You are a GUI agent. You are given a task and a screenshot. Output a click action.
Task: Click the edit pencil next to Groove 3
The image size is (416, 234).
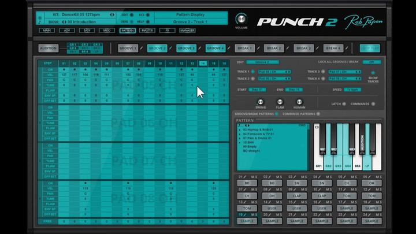pyautogui.click(x=200, y=49)
